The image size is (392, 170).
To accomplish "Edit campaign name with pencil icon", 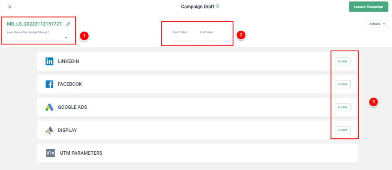I will 68,24.
